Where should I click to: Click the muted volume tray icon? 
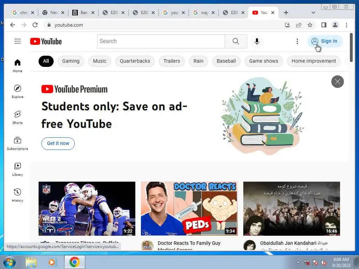pyautogui.click(x=324, y=262)
